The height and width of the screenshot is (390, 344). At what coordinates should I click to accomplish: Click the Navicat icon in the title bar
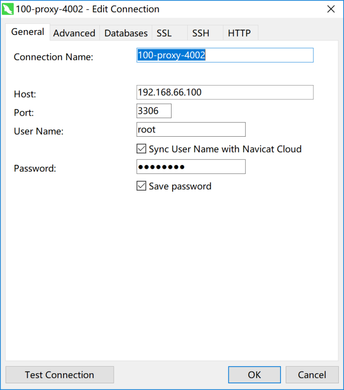[x=8, y=9]
